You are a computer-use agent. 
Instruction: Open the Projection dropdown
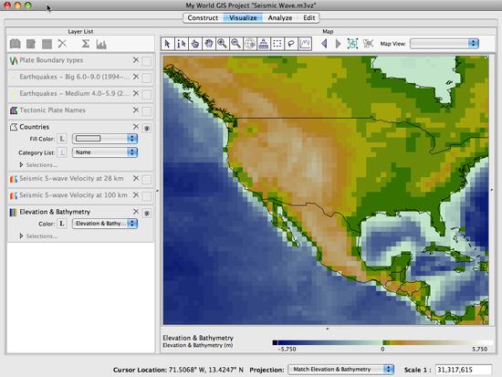click(x=341, y=370)
